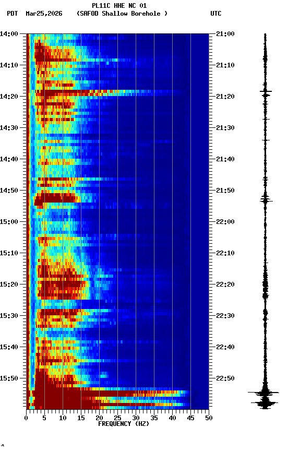Click the 35 Hz frequency tick label
Image resolution: width=288 pixels, height=451 pixels.
tap(154, 418)
